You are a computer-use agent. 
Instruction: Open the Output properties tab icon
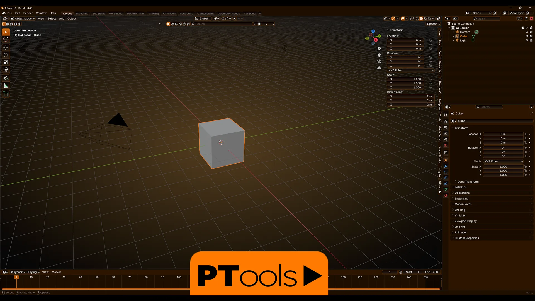(446, 128)
